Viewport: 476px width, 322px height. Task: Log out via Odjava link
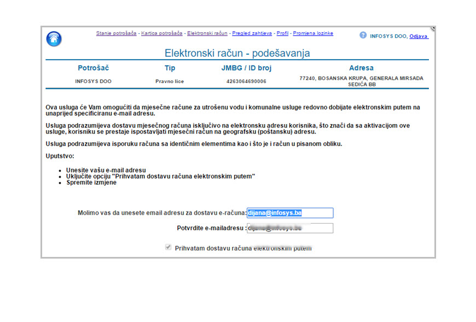[419, 37]
